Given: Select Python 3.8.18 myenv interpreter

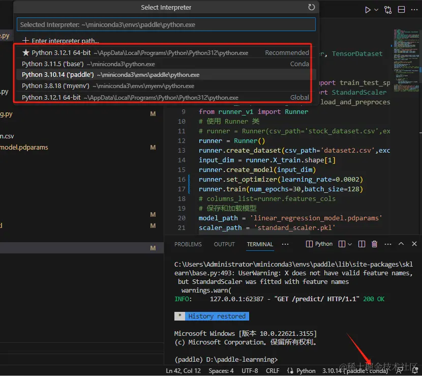Looking at the screenshot, I should click(166, 86).
